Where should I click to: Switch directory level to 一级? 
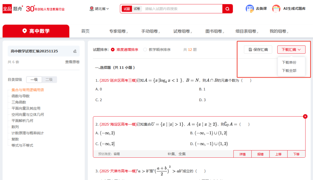point(34,79)
